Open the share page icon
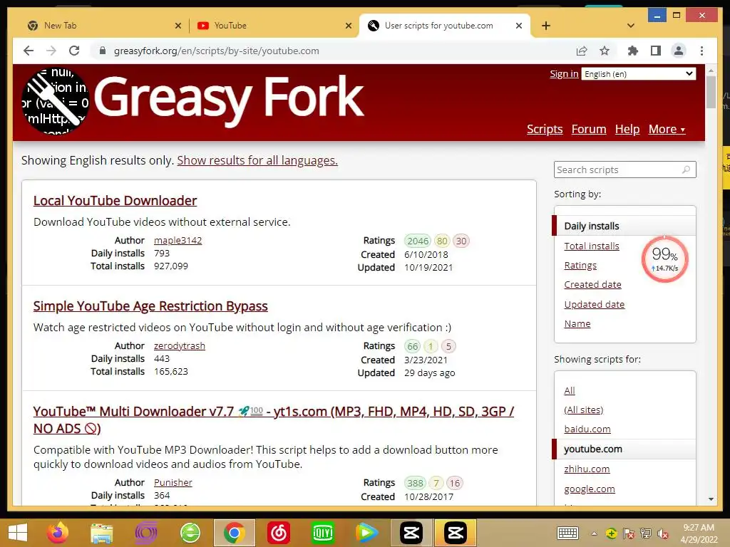 [x=582, y=51]
